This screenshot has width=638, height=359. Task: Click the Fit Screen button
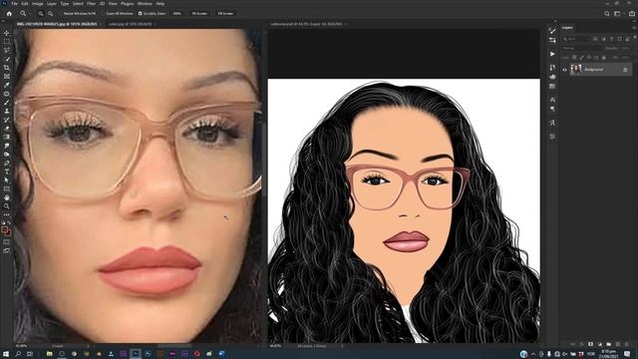point(199,13)
